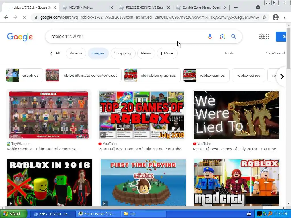Screen dimensions: 291x218
Task: Click the address bar URL
Action: 149,17
